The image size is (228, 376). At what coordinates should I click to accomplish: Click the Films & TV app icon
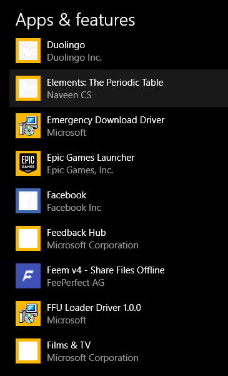coord(28,351)
